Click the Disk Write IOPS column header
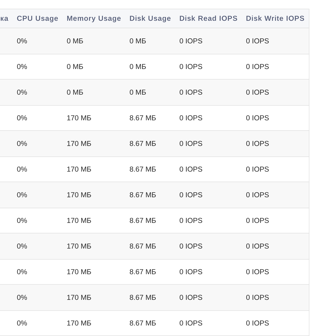This screenshot has height=336, width=314. pos(275,18)
